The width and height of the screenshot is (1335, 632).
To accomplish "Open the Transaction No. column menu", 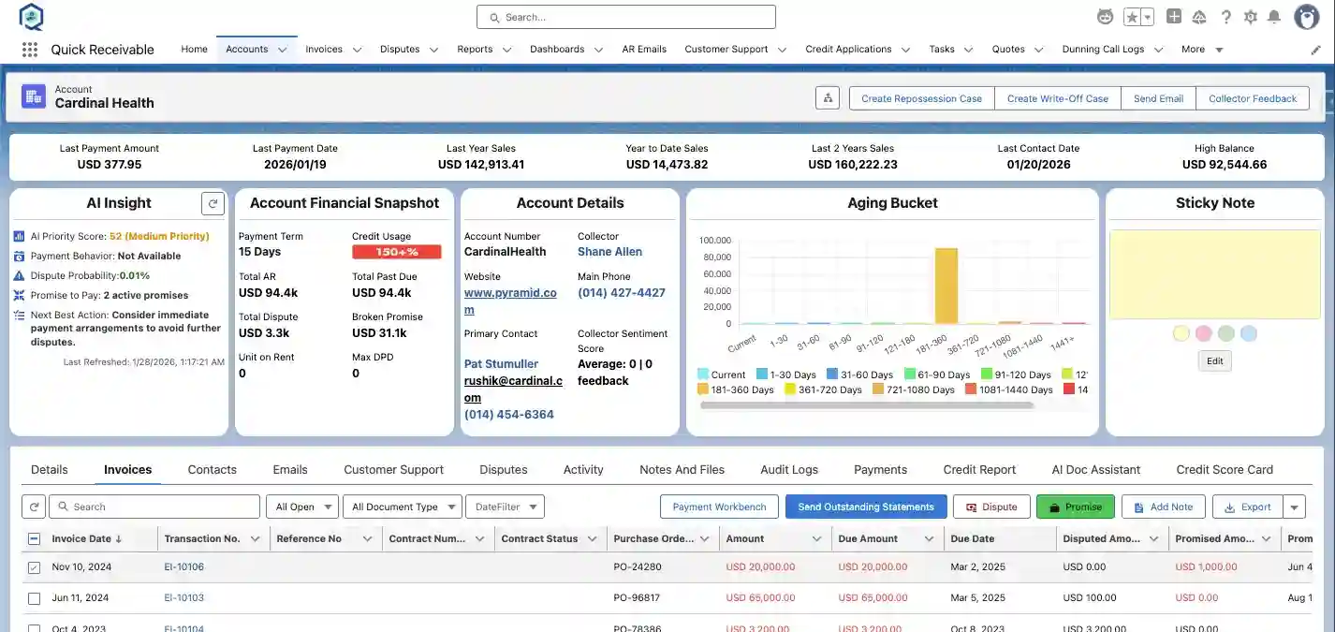I will pyautogui.click(x=255, y=539).
